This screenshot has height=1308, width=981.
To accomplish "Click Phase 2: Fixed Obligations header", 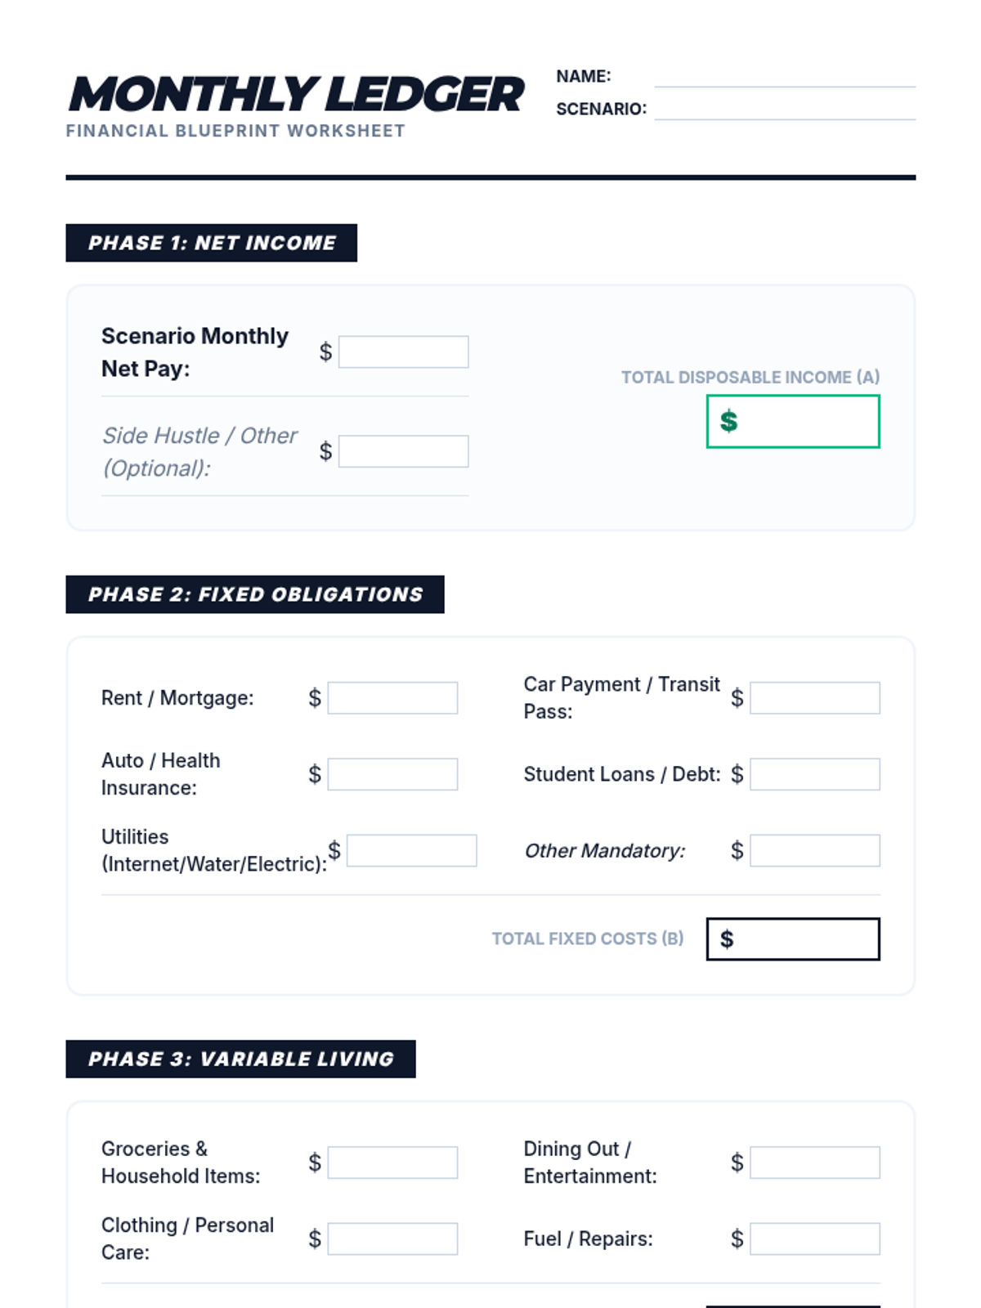I will [x=255, y=594].
